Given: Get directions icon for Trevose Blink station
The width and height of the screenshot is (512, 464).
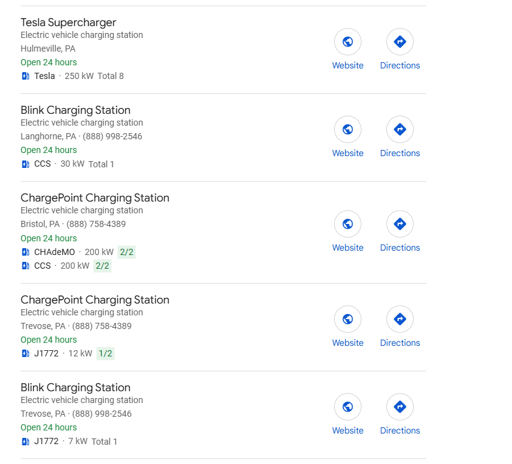Looking at the screenshot, I should [x=399, y=407].
